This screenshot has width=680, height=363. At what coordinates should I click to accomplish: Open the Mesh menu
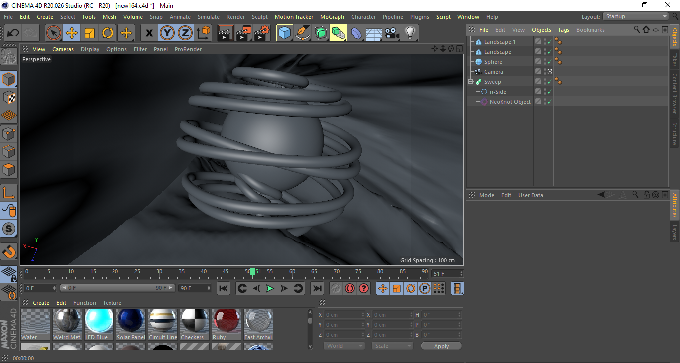[x=110, y=17]
